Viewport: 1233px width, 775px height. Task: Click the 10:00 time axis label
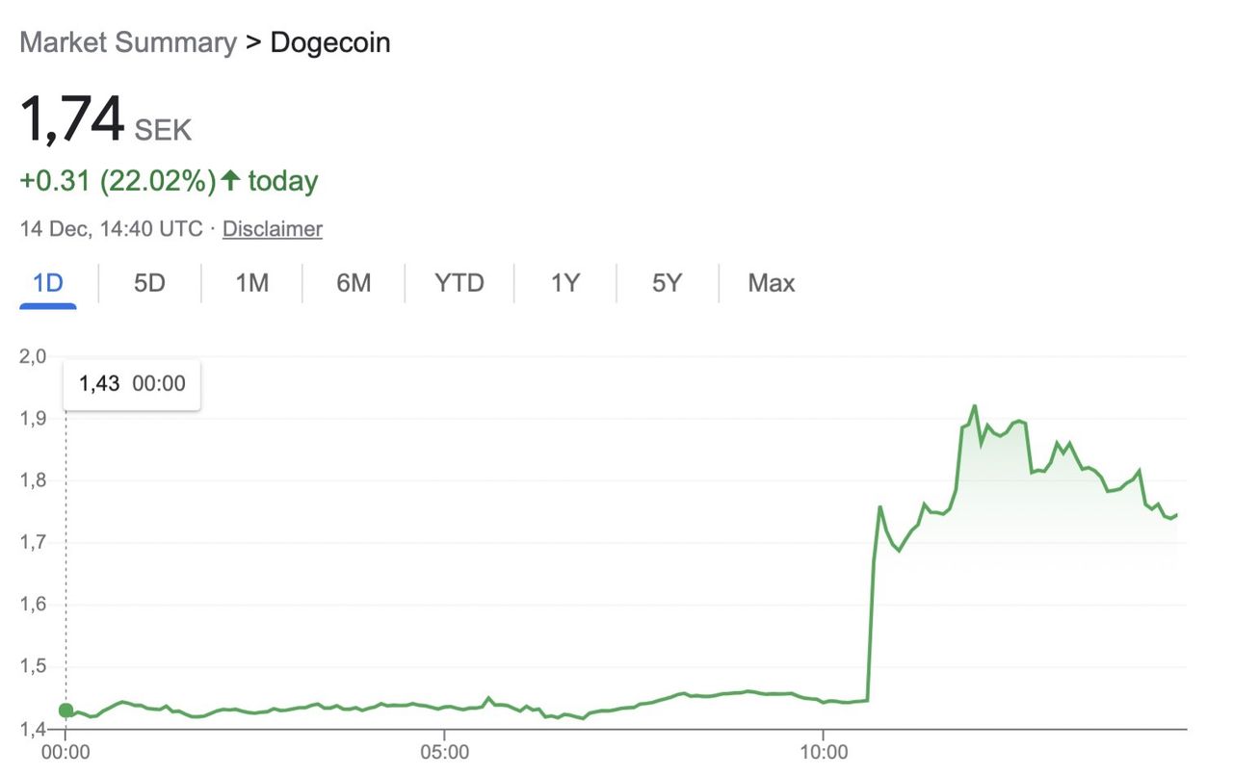click(x=824, y=751)
